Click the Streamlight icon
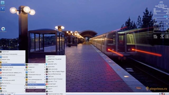The width and height of the screenshot is (169, 95). 47,84
